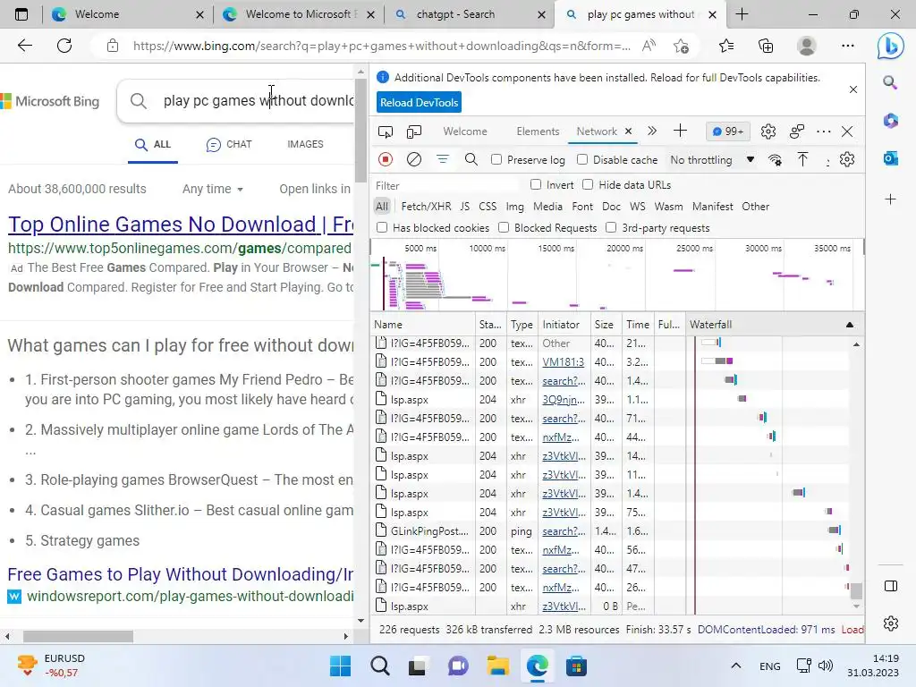Open the Any time filter dropdown
This screenshot has height=687, width=916.
pyautogui.click(x=213, y=189)
